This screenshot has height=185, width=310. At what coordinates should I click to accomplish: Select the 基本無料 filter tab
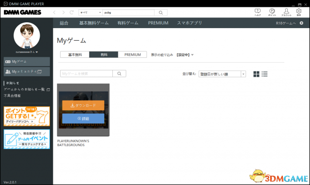pyautogui.click(x=75, y=54)
